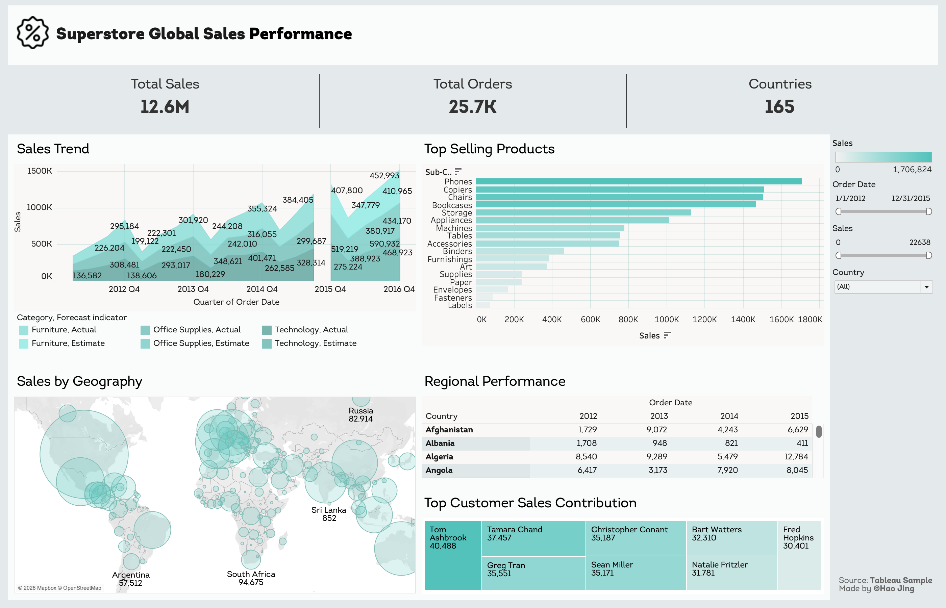Highlight the Office Supplies, Estimate legend swatch
The height and width of the screenshot is (608, 946).
[145, 344]
